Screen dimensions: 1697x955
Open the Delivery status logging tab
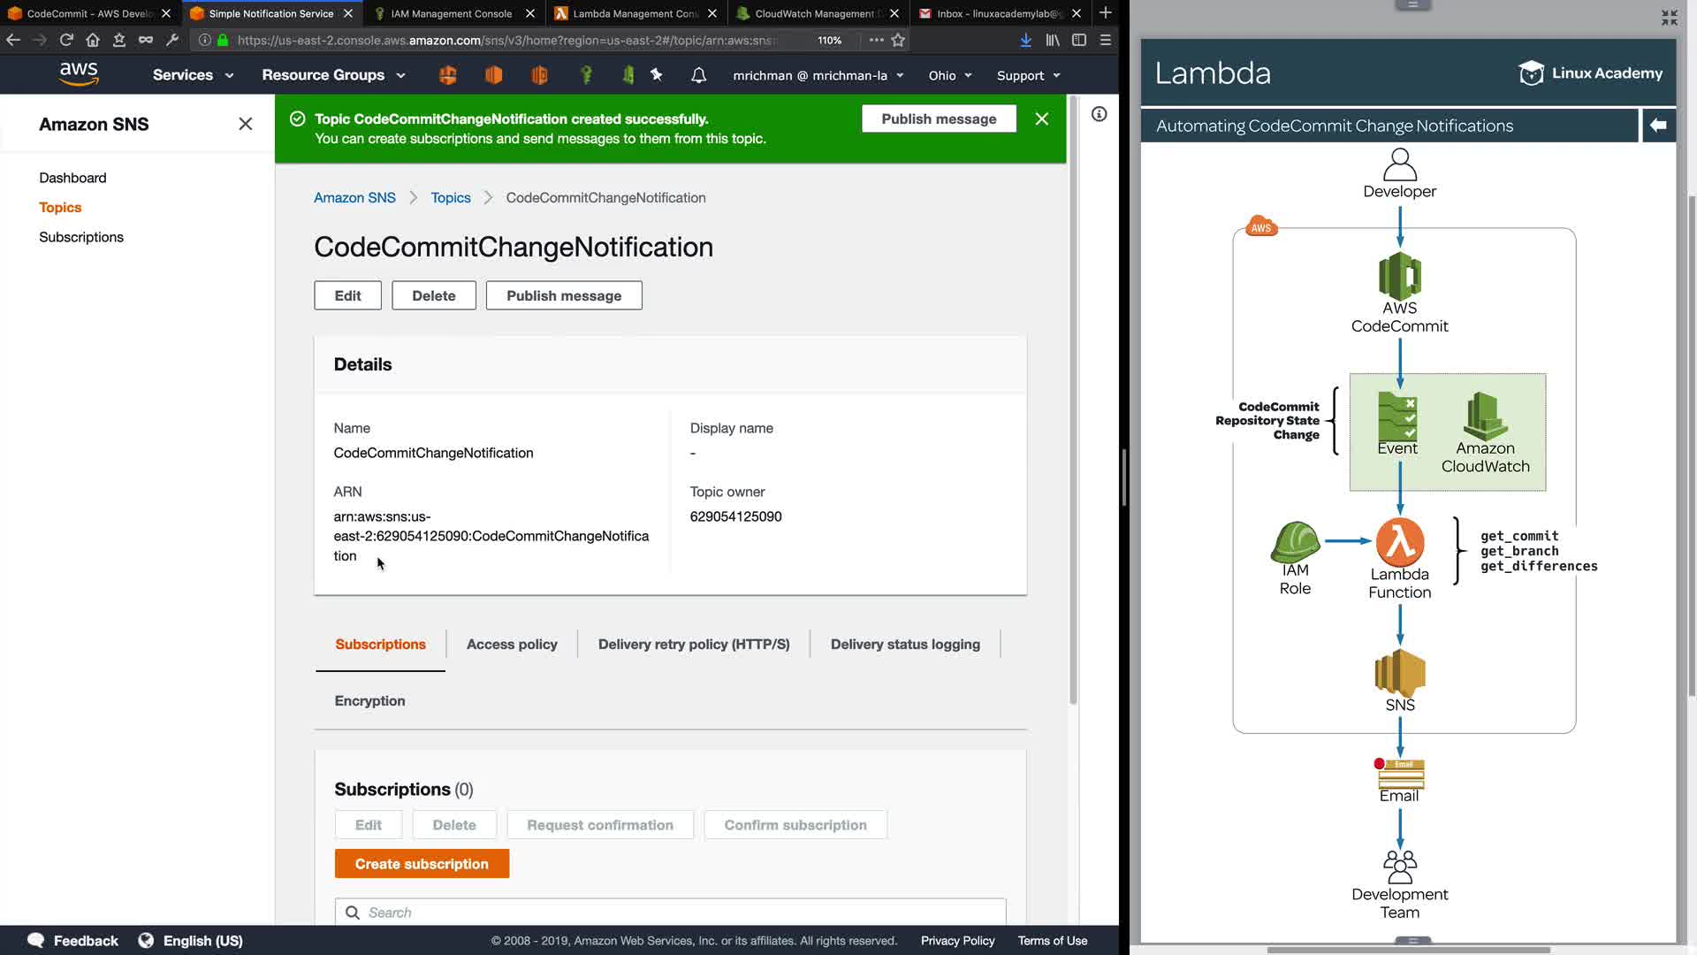(x=904, y=644)
